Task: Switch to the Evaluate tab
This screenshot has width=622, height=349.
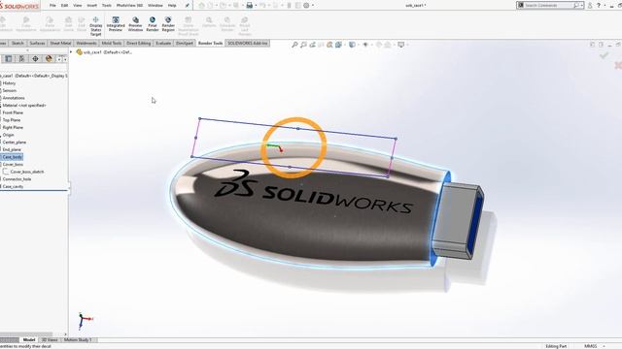Action: 163,43
